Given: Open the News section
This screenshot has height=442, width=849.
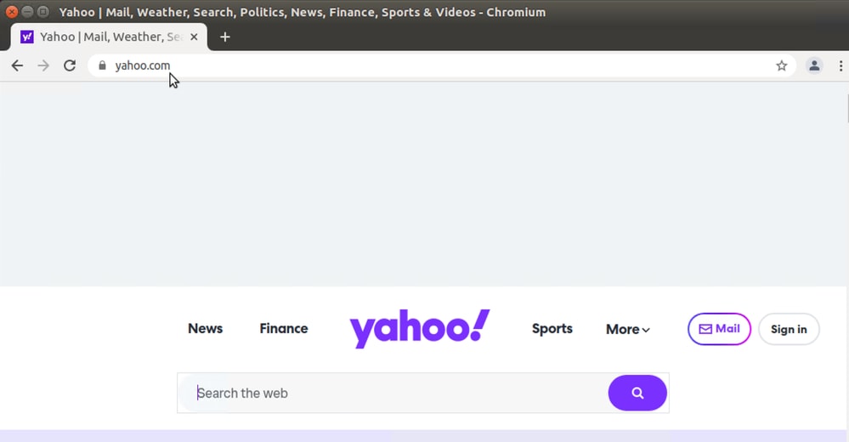Looking at the screenshot, I should pos(205,328).
